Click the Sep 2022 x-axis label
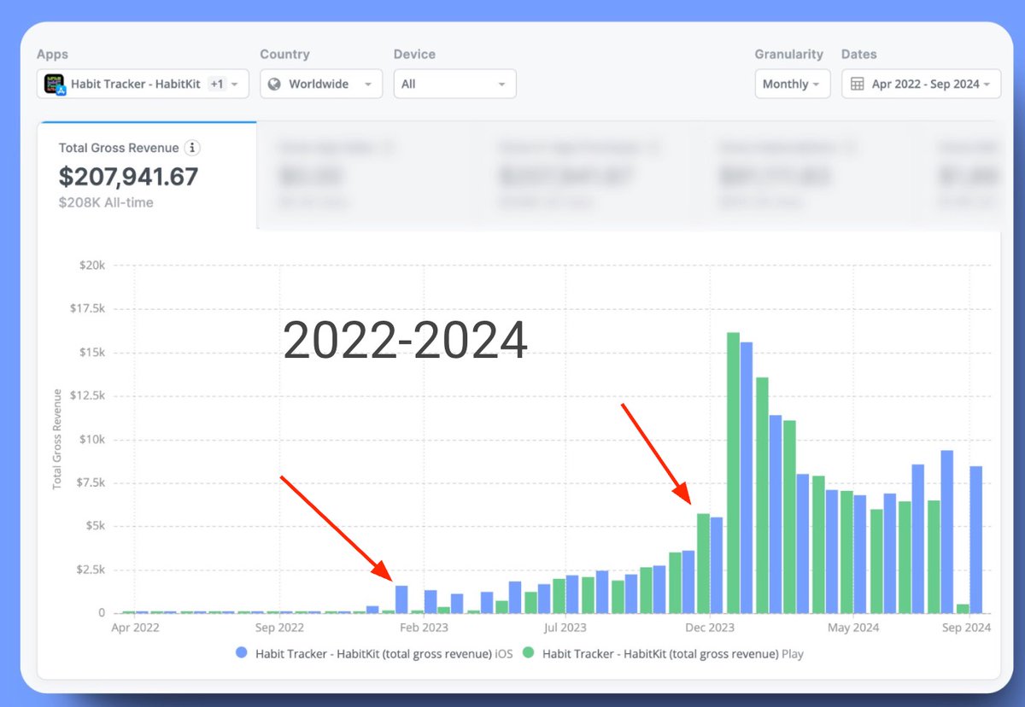Image resolution: width=1025 pixels, height=707 pixels. point(279,628)
